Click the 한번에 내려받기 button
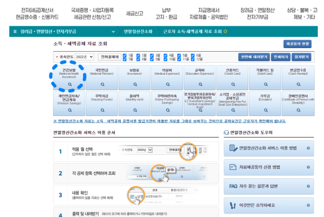This screenshot has height=217, width=324. [x=254, y=57]
